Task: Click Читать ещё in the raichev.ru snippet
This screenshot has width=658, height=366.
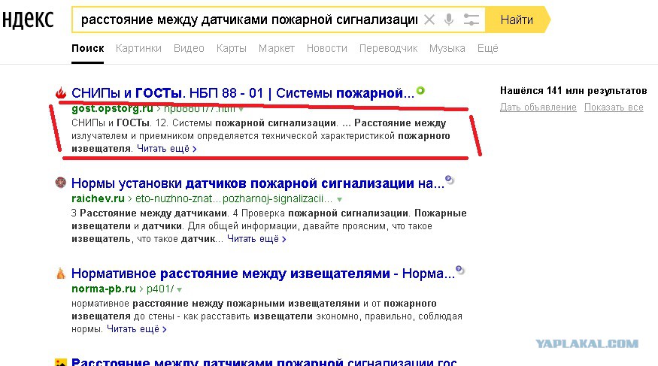Action: [x=256, y=239]
